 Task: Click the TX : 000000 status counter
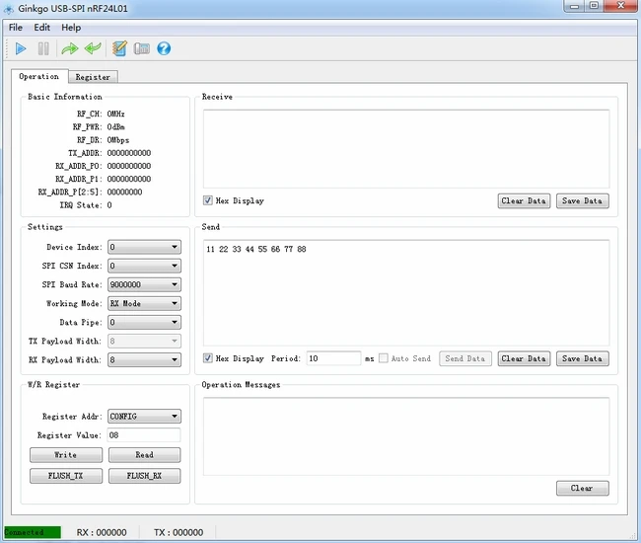click(x=178, y=532)
